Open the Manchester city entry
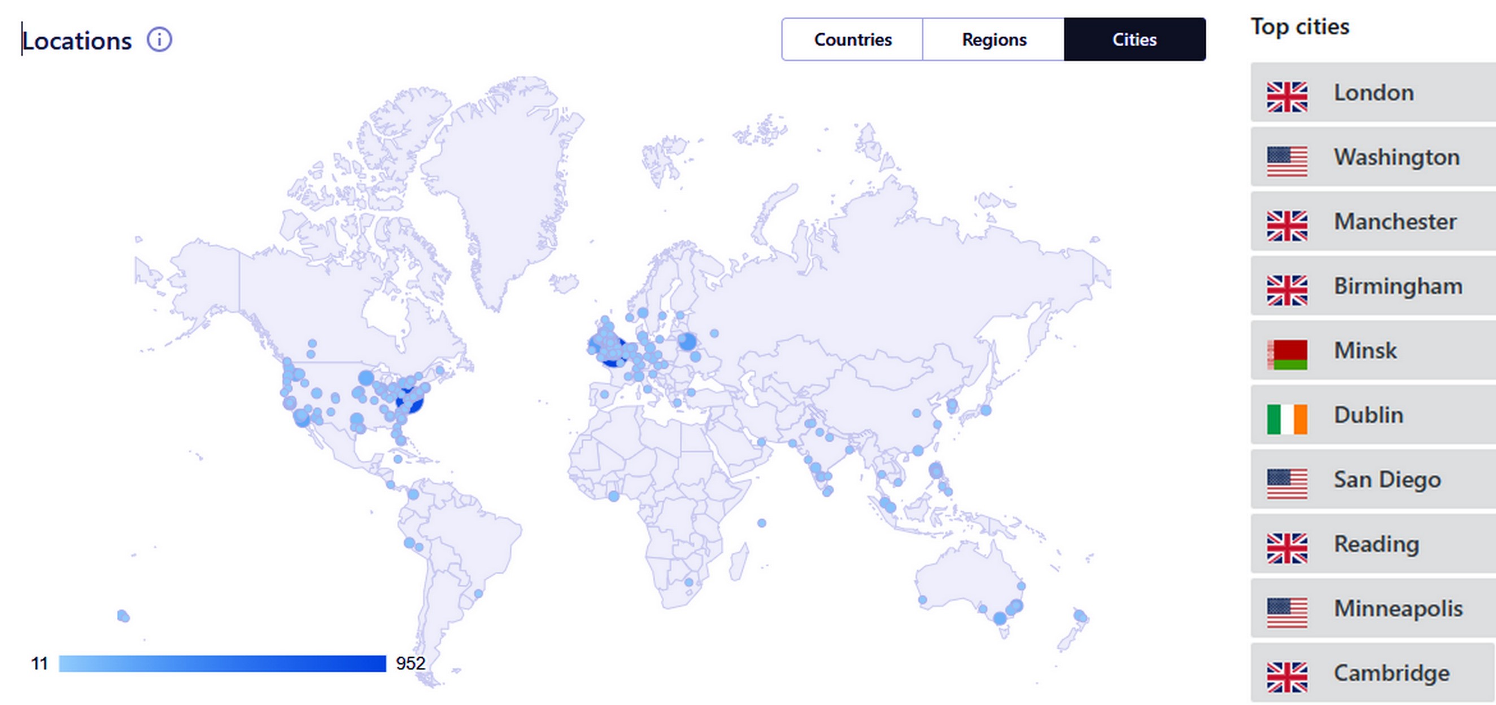The width and height of the screenshot is (1496, 705). tap(1395, 222)
